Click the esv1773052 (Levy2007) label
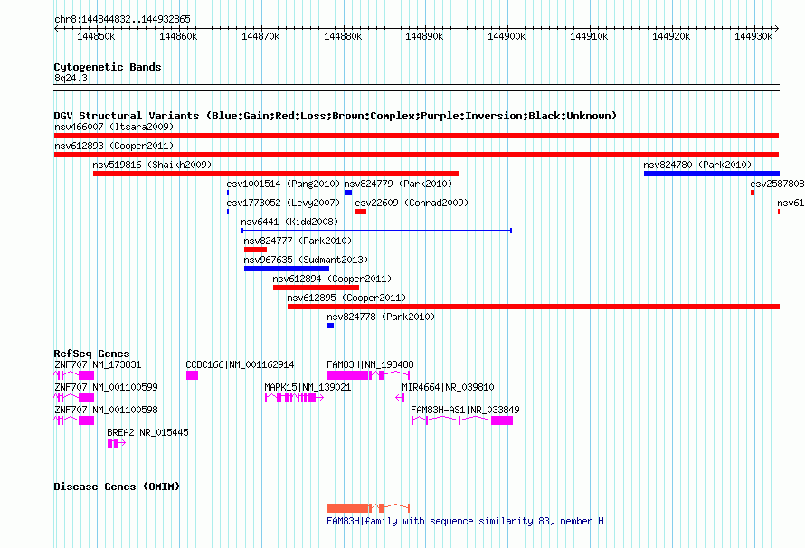 pyautogui.click(x=283, y=203)
